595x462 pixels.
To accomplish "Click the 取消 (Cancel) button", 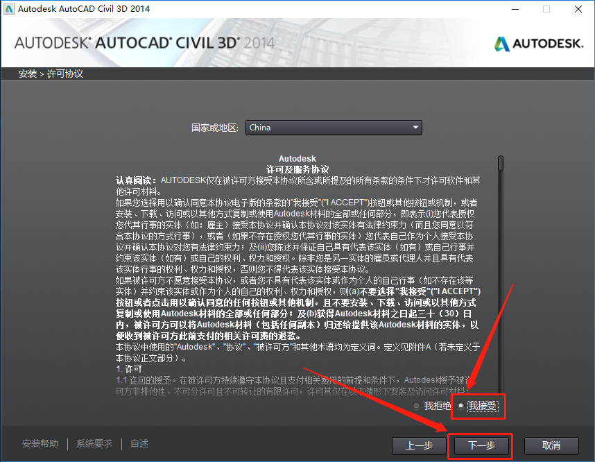I will click(551, 445).
